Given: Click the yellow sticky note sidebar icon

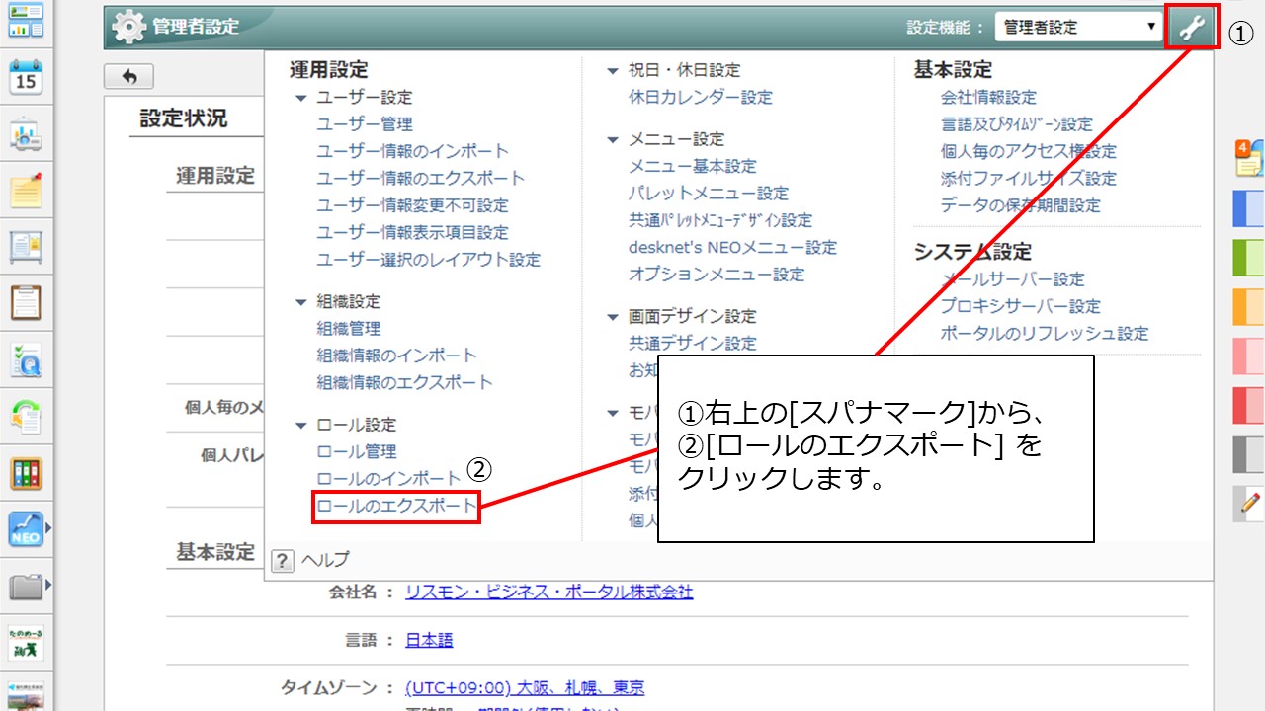Looking at the screenshot, I should (x=26, y=191).
